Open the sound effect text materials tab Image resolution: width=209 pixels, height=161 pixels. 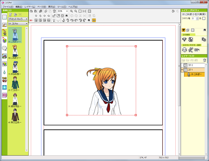[5, 80]
